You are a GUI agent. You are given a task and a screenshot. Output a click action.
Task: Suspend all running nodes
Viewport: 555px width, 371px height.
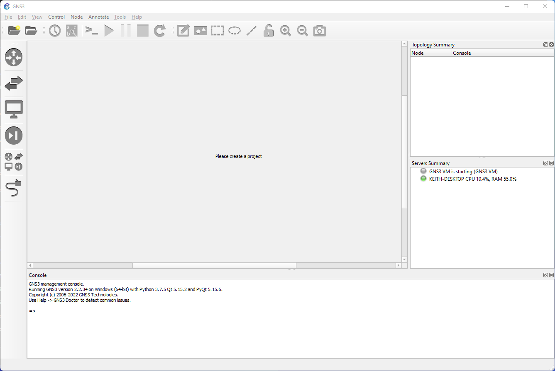pyautogui.click(x=125, y=30)
